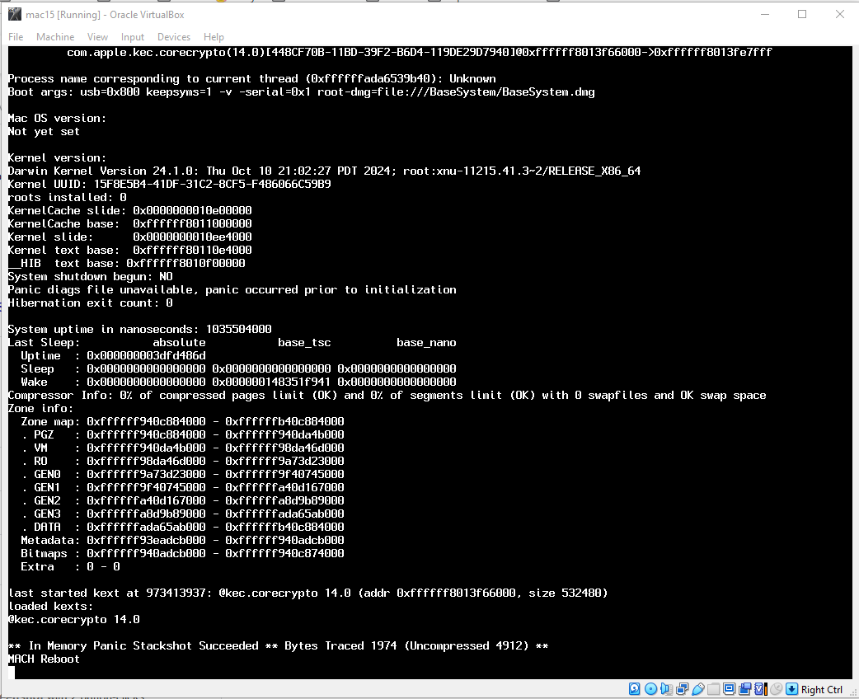Open the File menu

point(16,37)
